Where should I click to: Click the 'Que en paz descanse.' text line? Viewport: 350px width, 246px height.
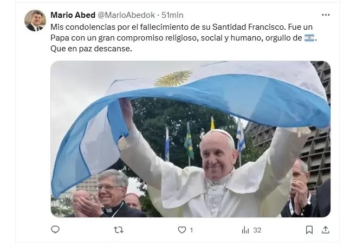(x=92, y=49)
